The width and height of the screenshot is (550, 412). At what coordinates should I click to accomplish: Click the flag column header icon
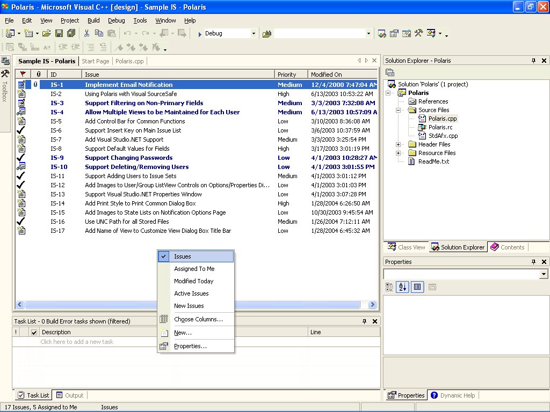[x=23, y=74]
